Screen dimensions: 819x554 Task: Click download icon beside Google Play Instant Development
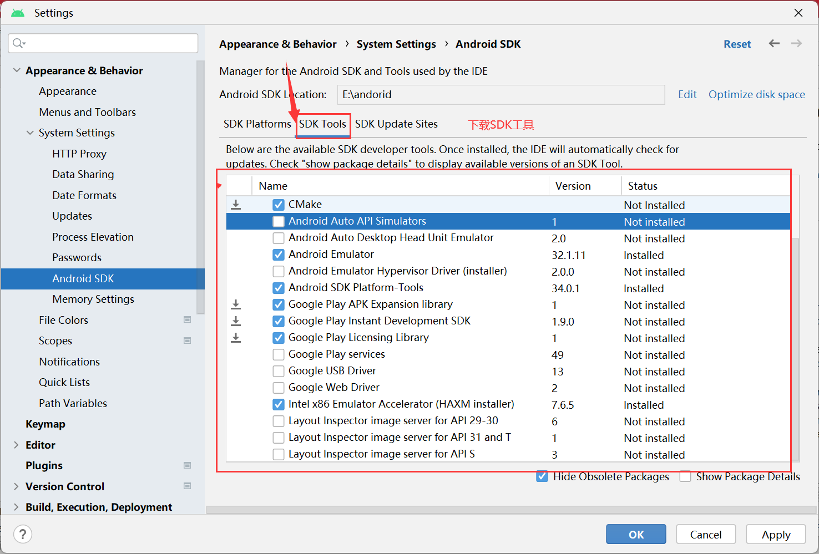[236, 321]
